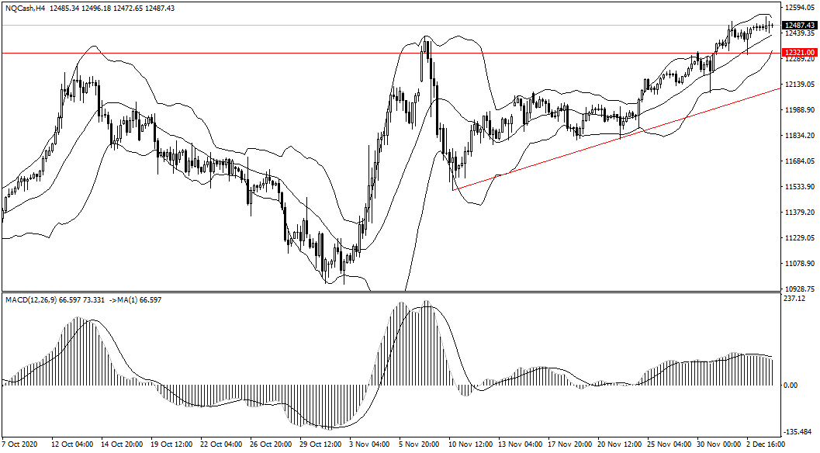
Task: Click the current price tag 12487.43
Action: pos(798,26)
